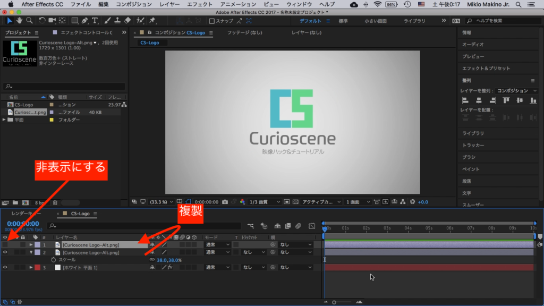Select the Rotation tool
Viewport: 544px width, 306px height.
pyautogui.click(x=42, y=21)
